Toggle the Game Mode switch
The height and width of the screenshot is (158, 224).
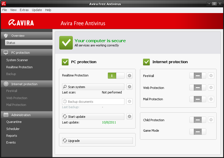(x=198, y=132)
